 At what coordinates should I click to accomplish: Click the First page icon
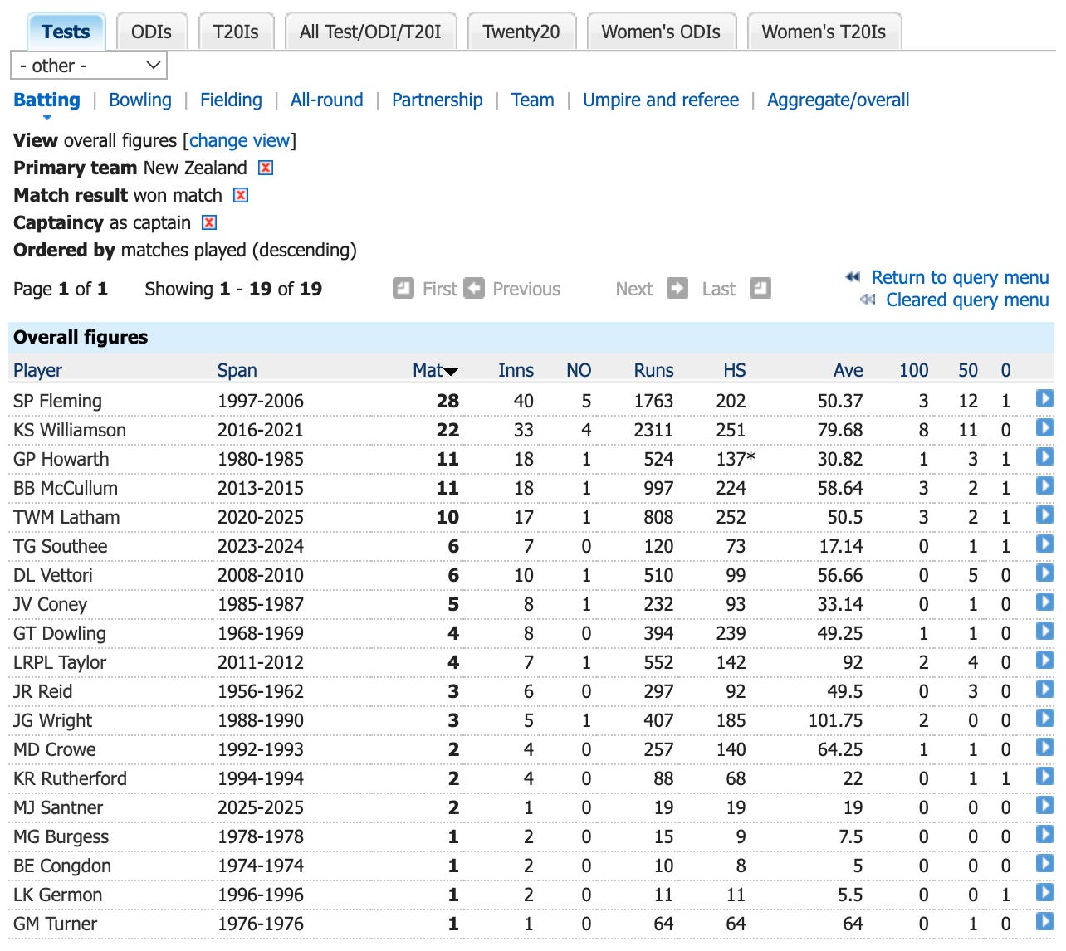pyautogui.click(x=403, y=288)
